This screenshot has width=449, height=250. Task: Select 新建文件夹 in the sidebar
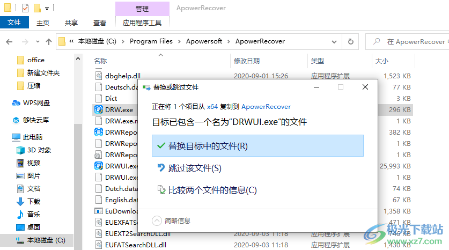(x=43, y=73)
